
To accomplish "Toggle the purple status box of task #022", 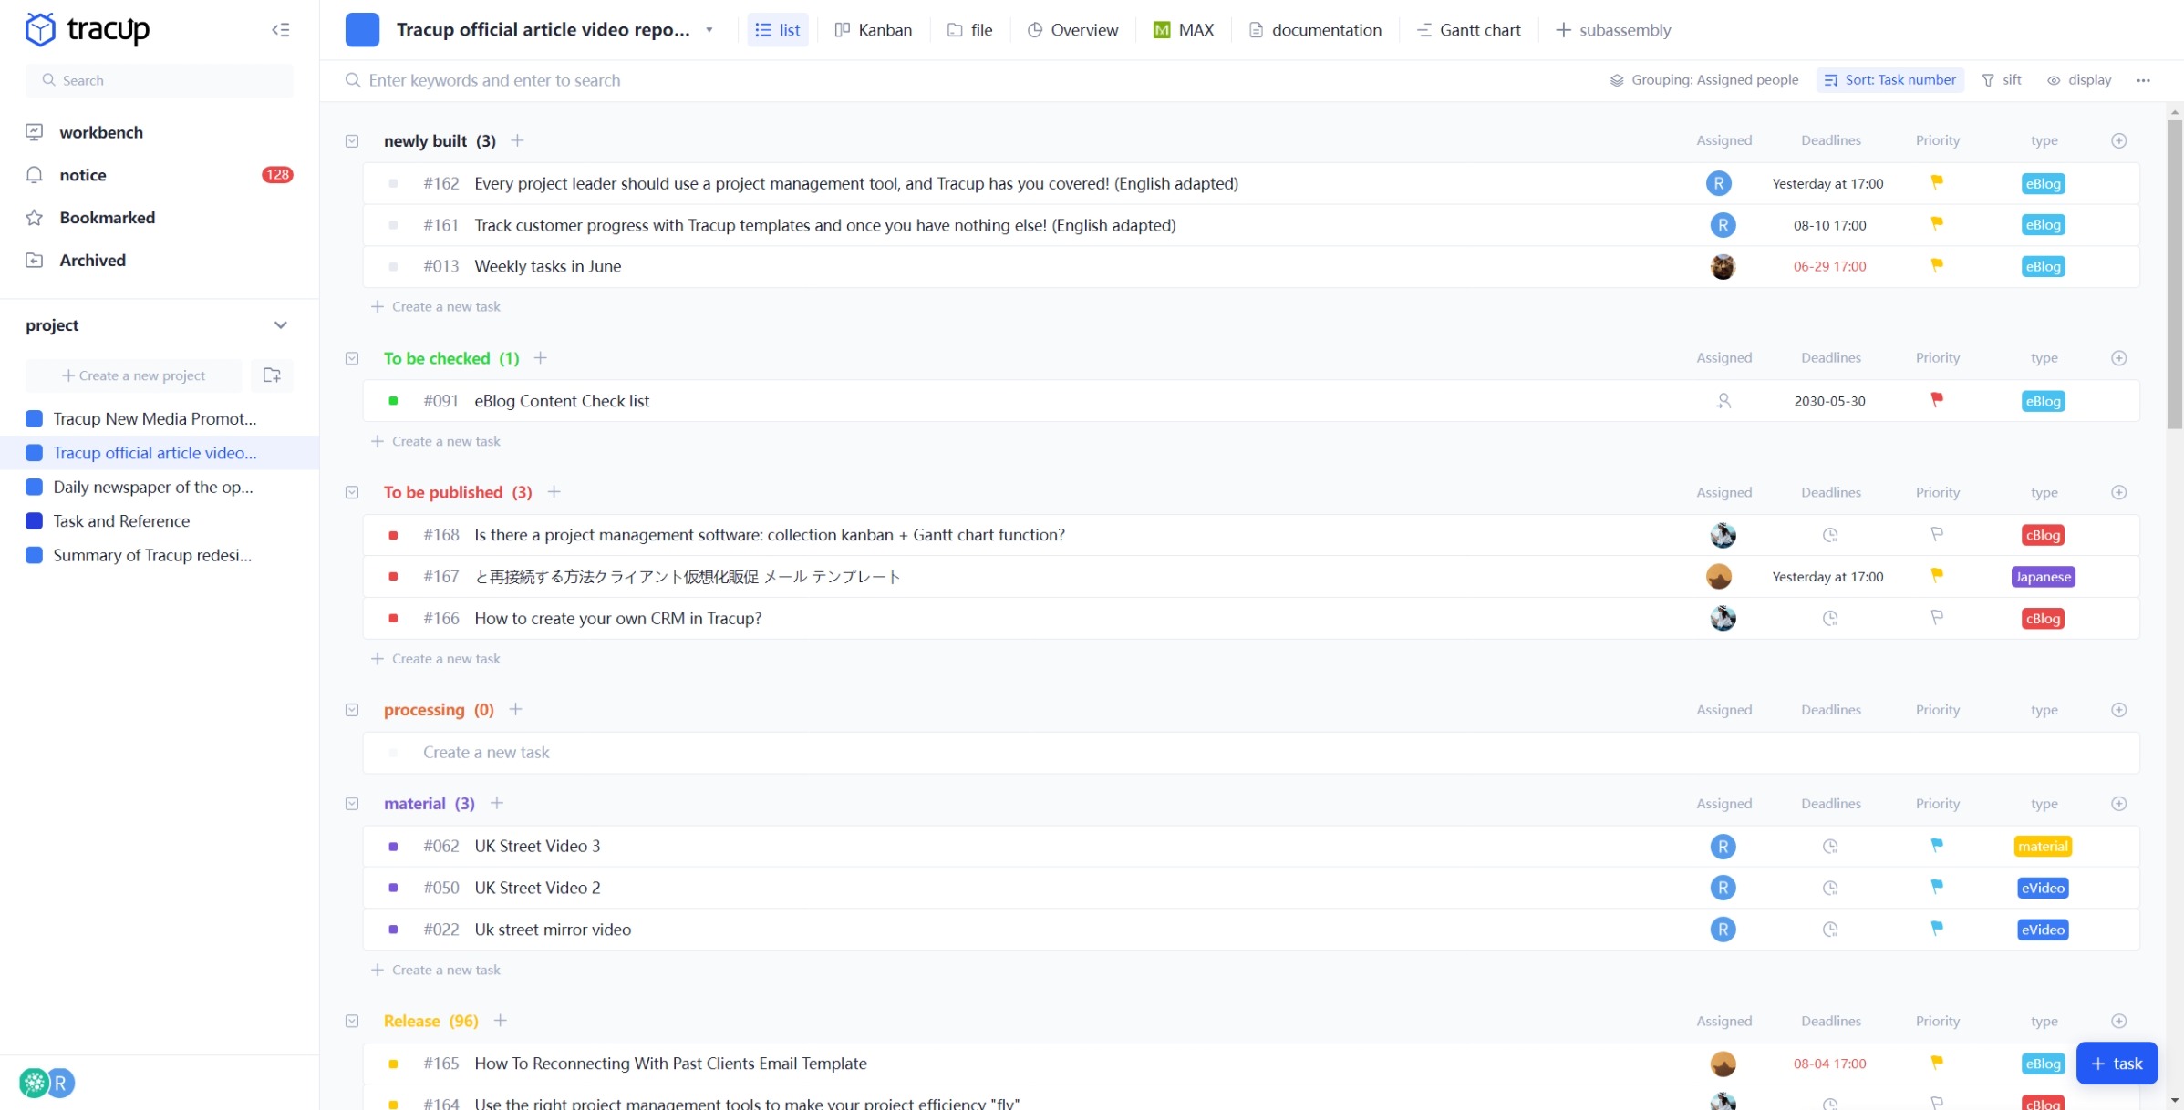I will pyautogui.click(x=393, y=930).
